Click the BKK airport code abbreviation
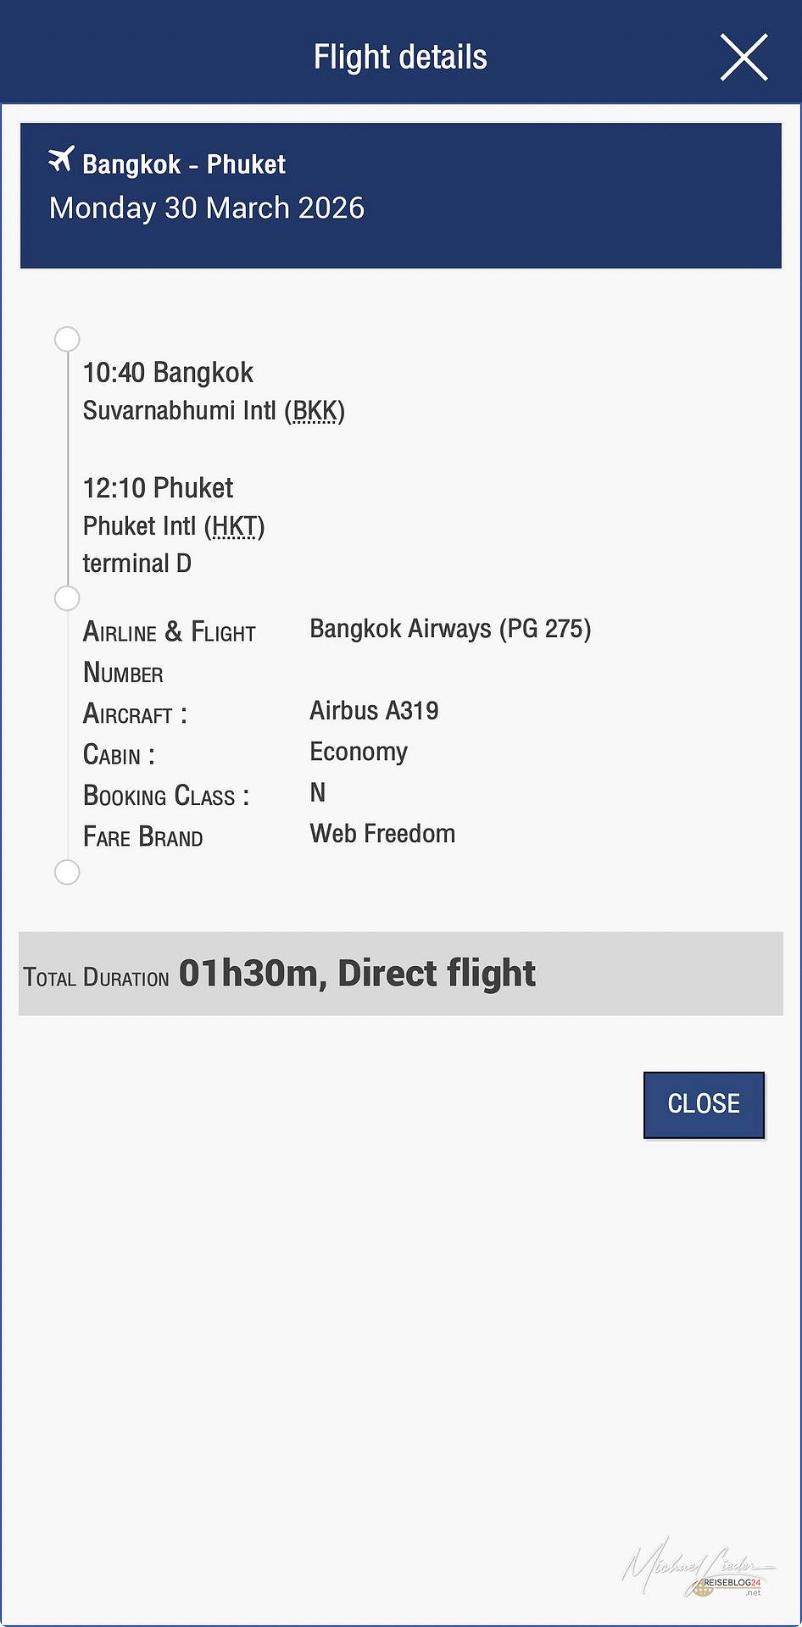 [x=315, y=411]
